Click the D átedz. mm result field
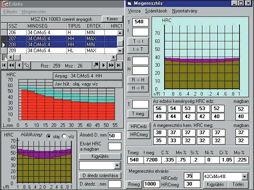The image size is (254, 190). 115,184
